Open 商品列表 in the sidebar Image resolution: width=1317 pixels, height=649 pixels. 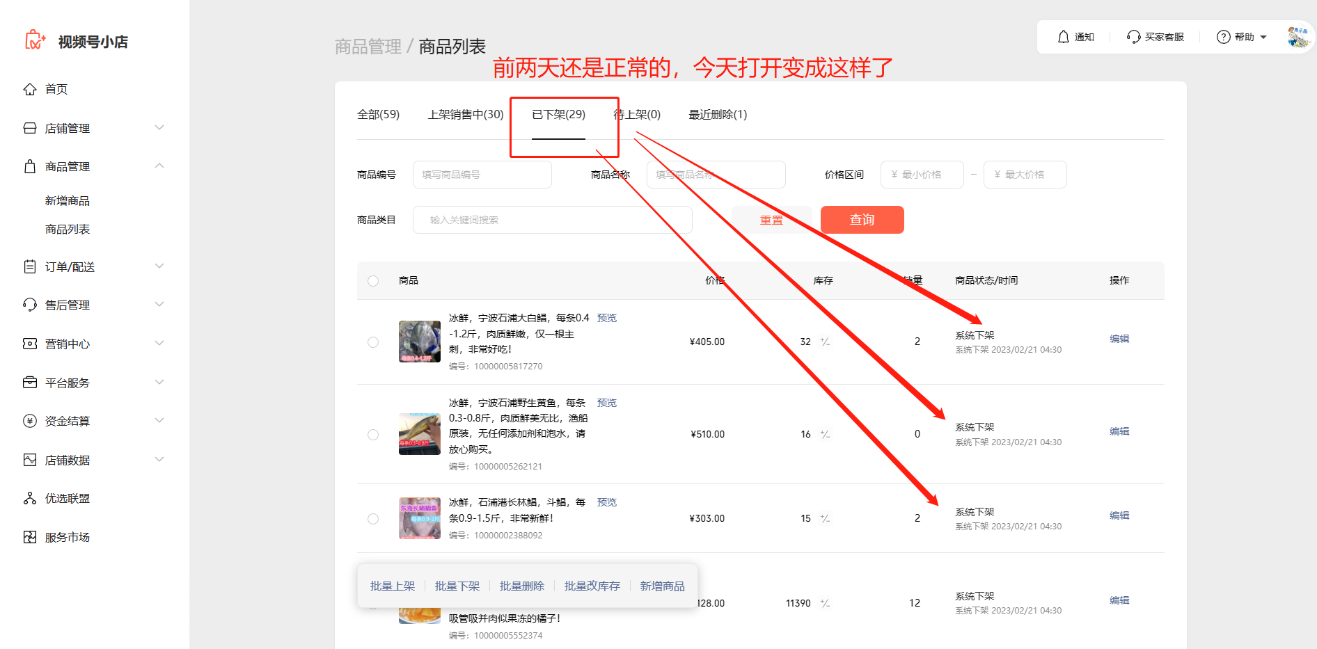[x=68, y=230]
